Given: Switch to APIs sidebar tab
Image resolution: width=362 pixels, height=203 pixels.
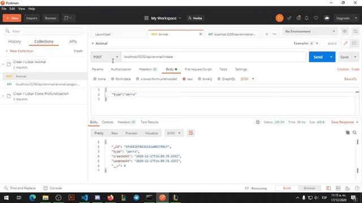Looking at the screenshot, I should (x=73, y=41).
